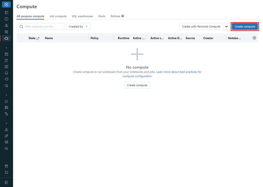Open Query History rewind-clock icon

[6, 79]
